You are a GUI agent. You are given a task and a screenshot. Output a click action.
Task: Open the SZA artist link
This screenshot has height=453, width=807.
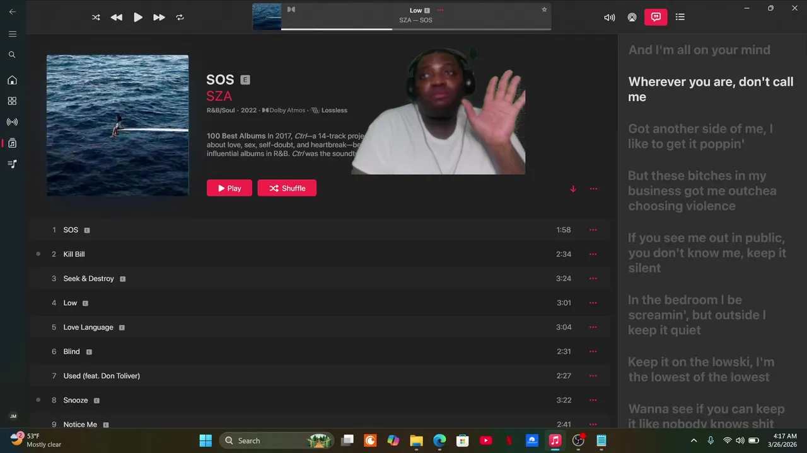click(219, 96)
